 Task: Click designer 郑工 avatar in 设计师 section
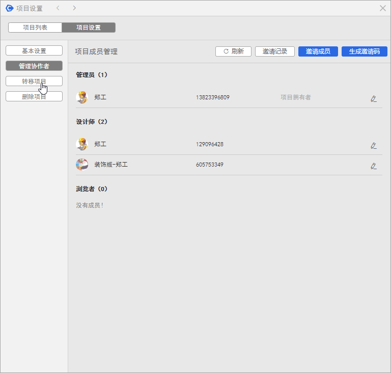point(82,144)
